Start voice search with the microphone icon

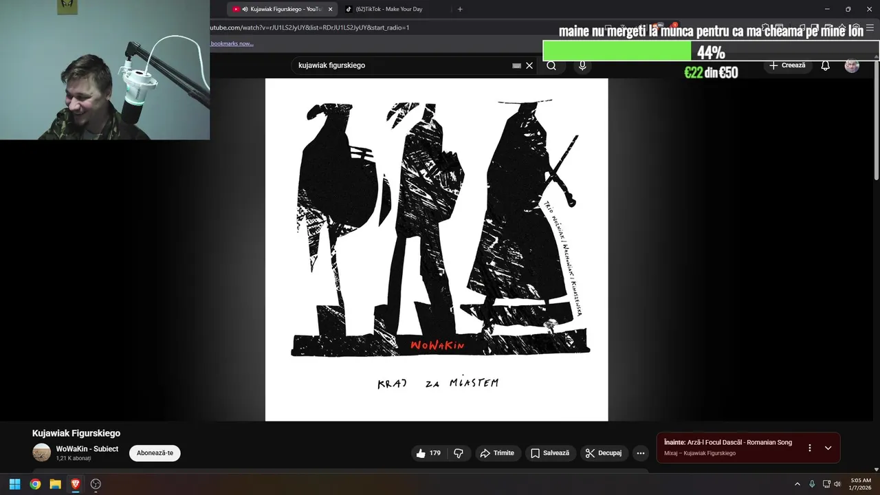582,65
